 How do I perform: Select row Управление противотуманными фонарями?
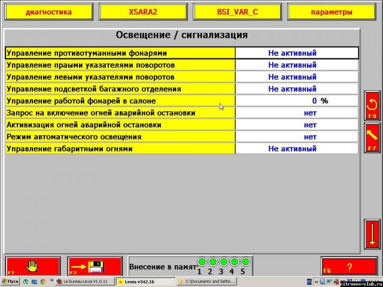pos(182,53)
